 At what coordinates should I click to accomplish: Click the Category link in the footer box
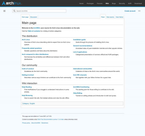(26, 104)
